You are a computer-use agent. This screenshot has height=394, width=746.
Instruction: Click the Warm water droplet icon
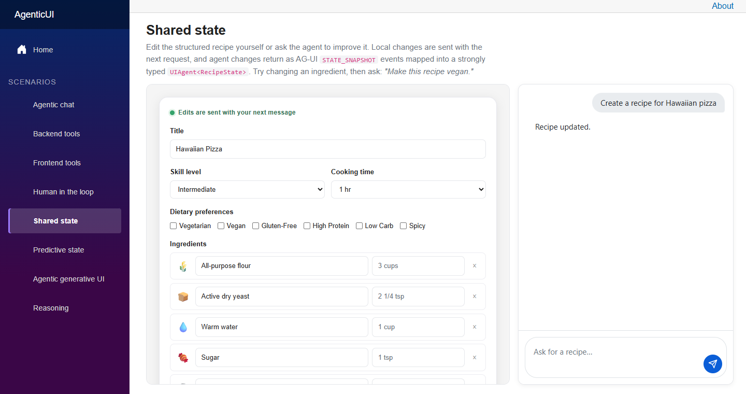click(183, 327)
